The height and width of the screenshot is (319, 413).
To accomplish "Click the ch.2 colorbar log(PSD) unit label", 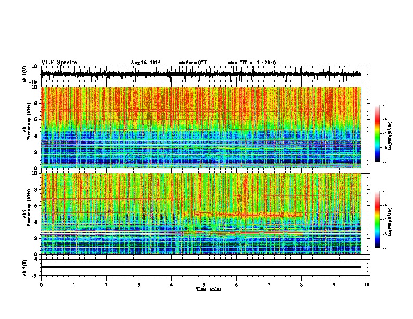I will click(390, 222).
